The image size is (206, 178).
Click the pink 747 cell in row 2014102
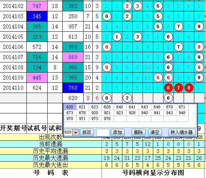click(x=37, y=6)
